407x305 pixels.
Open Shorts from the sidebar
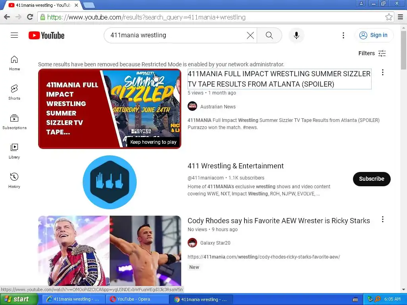(x=14, y=93)
